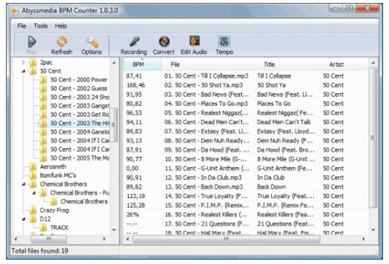Viewport: 389px width, 264px height.
Task: Click the Crazy Frog folder icon
Action: (x=33, y=210)
